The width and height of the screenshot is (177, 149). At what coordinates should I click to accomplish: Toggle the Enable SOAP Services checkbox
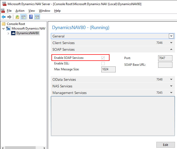(103, 58)
